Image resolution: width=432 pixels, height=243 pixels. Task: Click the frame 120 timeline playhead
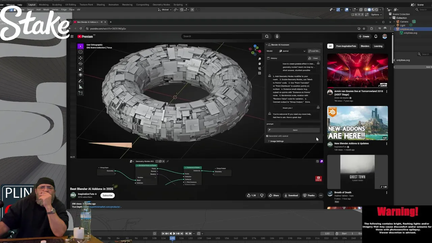coord(172,238)
